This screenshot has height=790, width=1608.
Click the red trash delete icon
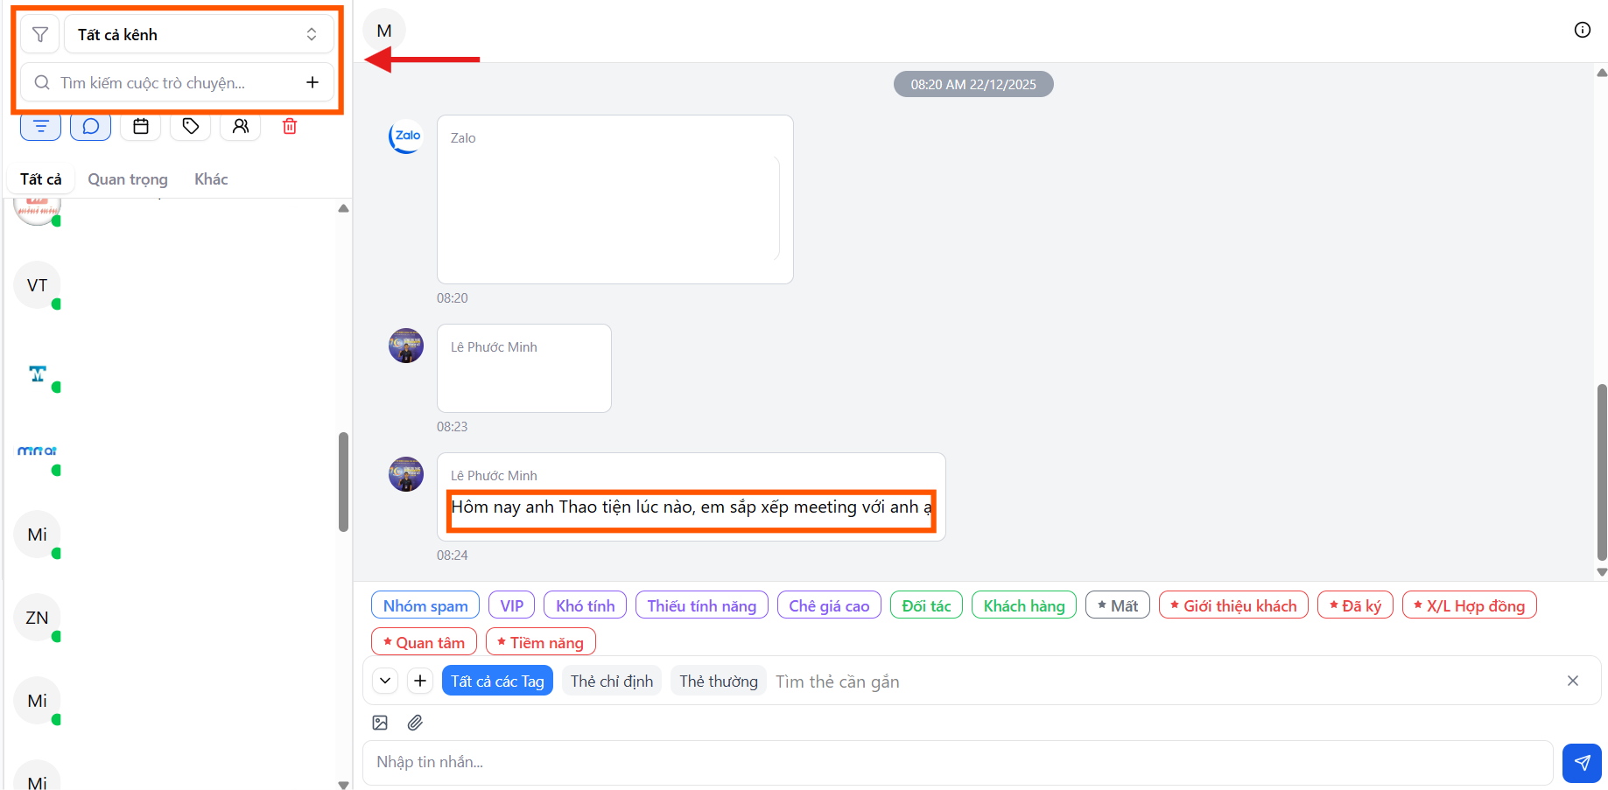click(x=290, y=127)
